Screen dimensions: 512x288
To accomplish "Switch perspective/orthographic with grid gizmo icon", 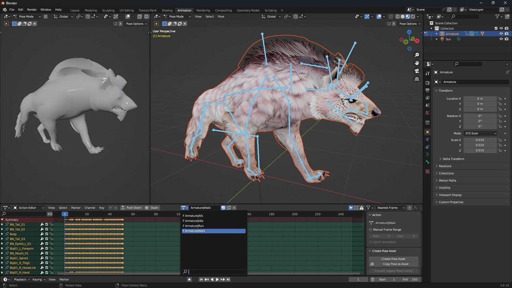I will 417,79.
